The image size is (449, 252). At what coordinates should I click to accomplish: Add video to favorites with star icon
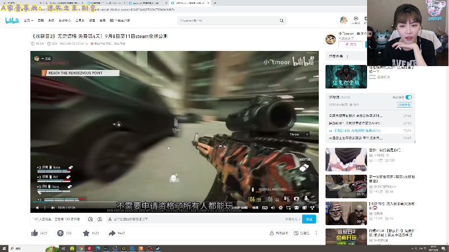[86, 233]
